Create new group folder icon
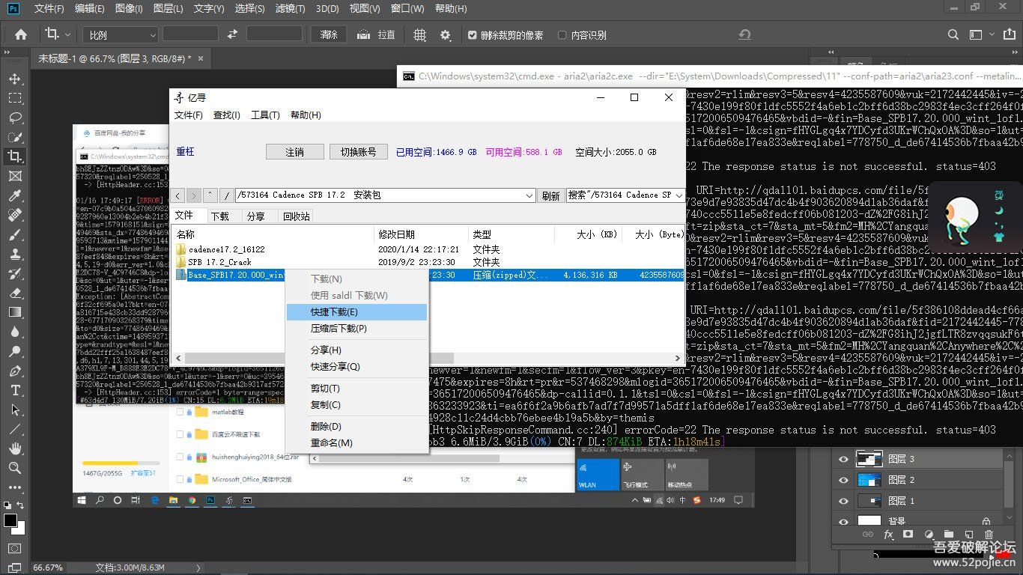1023x575 pixels. (949, 535)
